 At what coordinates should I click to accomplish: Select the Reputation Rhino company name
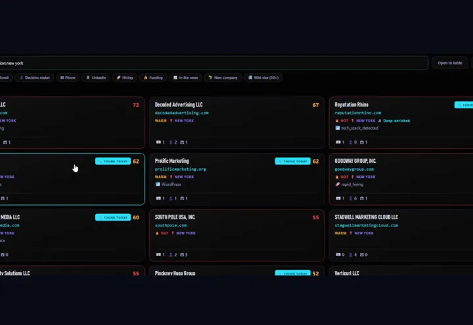coord(351,104)
